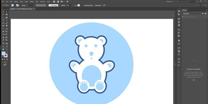The width and height of the screenshot is (208, 104).
Task: Switch to the Untitled-1 document tab
Action: tap(21, 9)
